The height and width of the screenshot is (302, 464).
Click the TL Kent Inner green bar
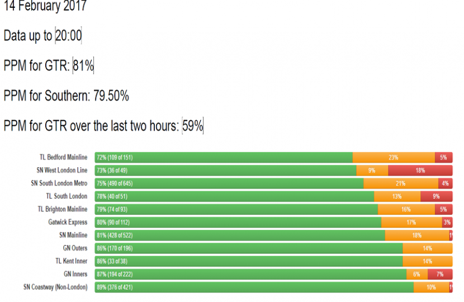249,261
